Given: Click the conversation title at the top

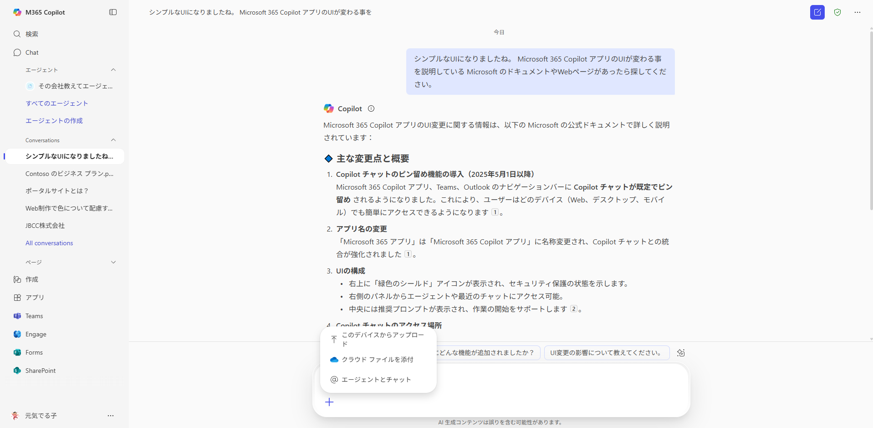Looking at the screenshot, I should [260, 12].
